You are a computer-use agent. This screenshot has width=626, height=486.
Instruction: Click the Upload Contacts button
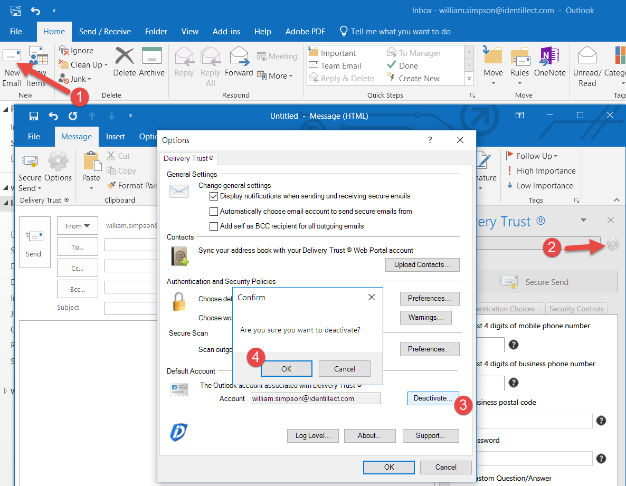click(x=422, y=265)
